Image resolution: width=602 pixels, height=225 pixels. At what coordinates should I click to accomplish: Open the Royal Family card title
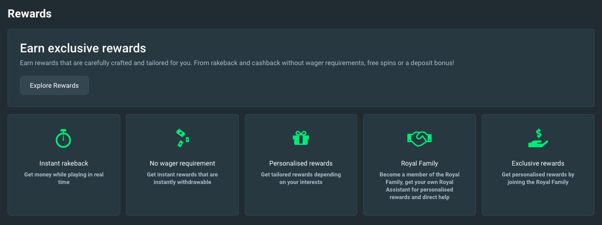point(420,163)
